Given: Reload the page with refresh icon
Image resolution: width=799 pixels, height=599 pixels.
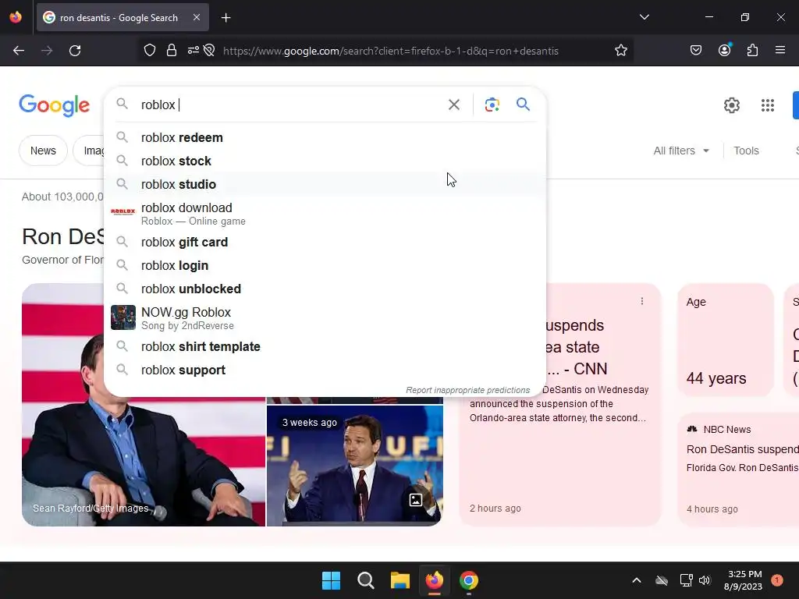Looking at the screenshot, I should 75,51.
